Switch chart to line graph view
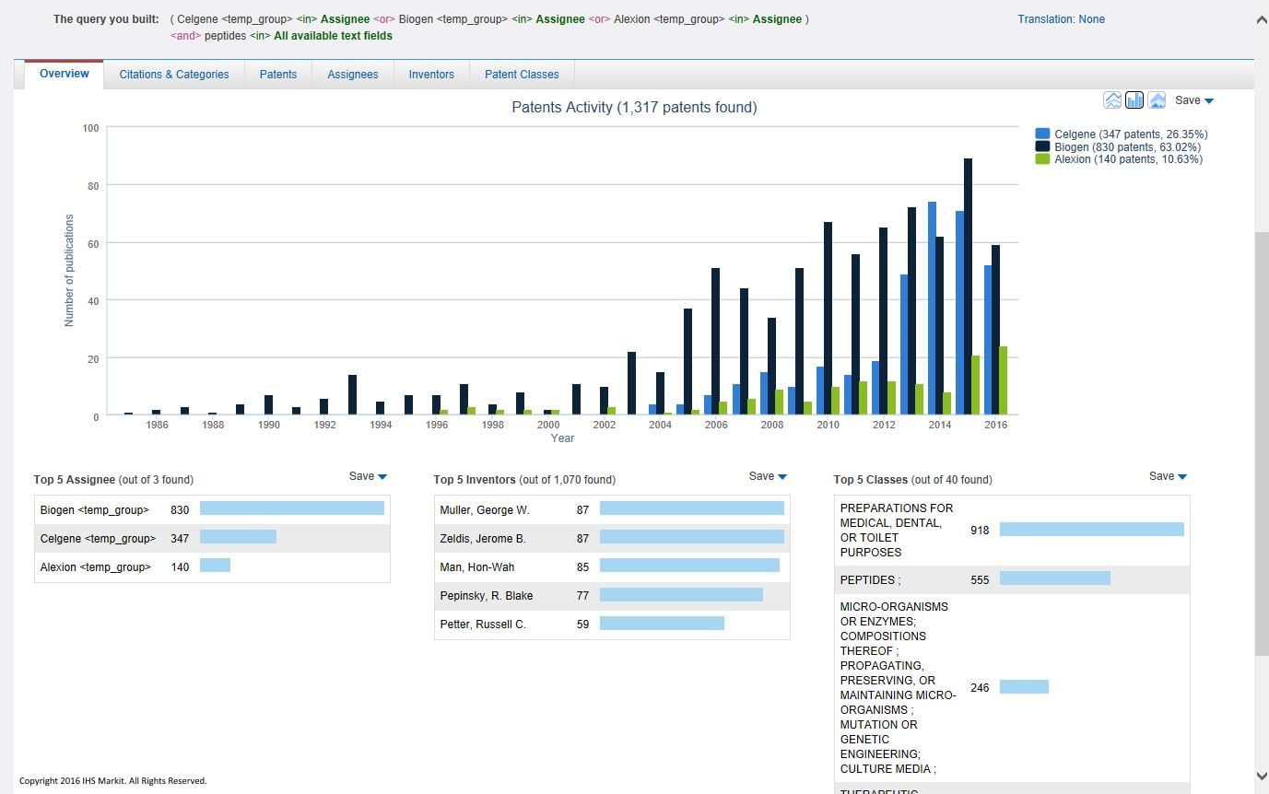 point(1112,99)
